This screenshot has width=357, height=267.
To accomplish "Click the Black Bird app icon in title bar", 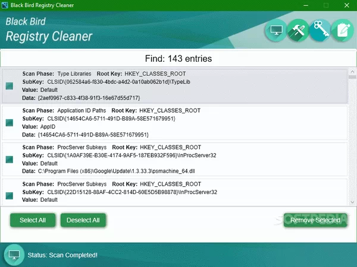I will [x=5, y=6].
